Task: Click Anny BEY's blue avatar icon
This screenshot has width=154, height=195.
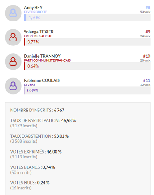Action: coord(13,13)
